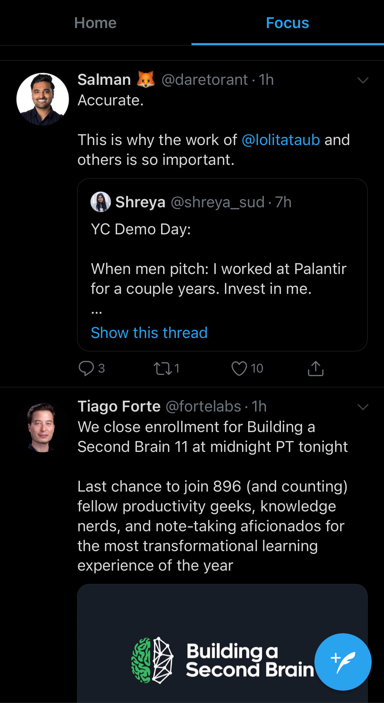Open the Tiago Forte display name
This screenshot has height=703, width=384.
coord(119,406)
